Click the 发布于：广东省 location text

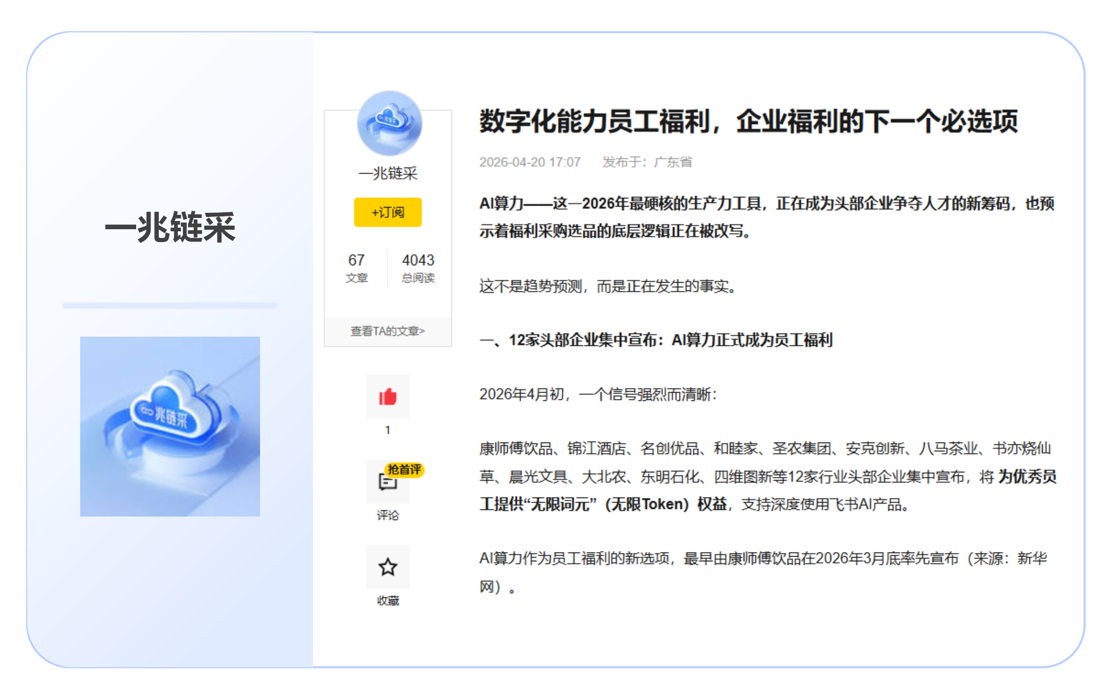click(647, 162)
